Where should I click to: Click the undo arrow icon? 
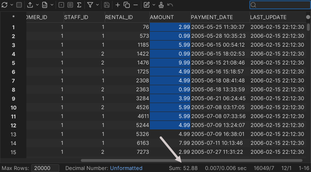[170, 5]
